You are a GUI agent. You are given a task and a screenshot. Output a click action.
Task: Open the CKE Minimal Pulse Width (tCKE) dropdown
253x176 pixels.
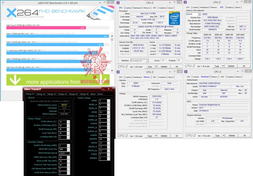tap(69, 169)
